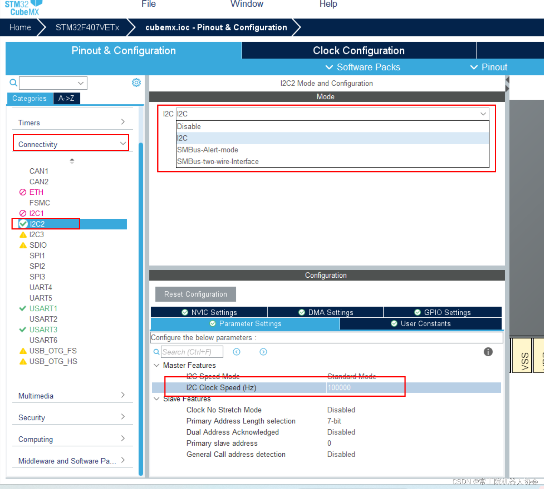Open the GPIO Settings tab
Screen dimensions: 544x489
click(443, 312)
